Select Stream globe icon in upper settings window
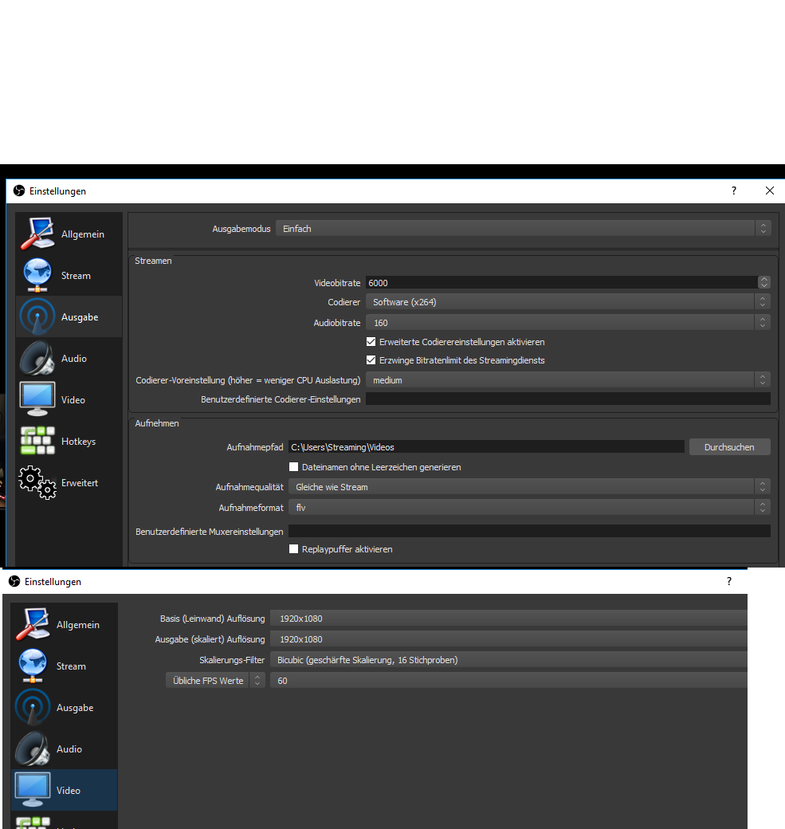 [37, 276]
